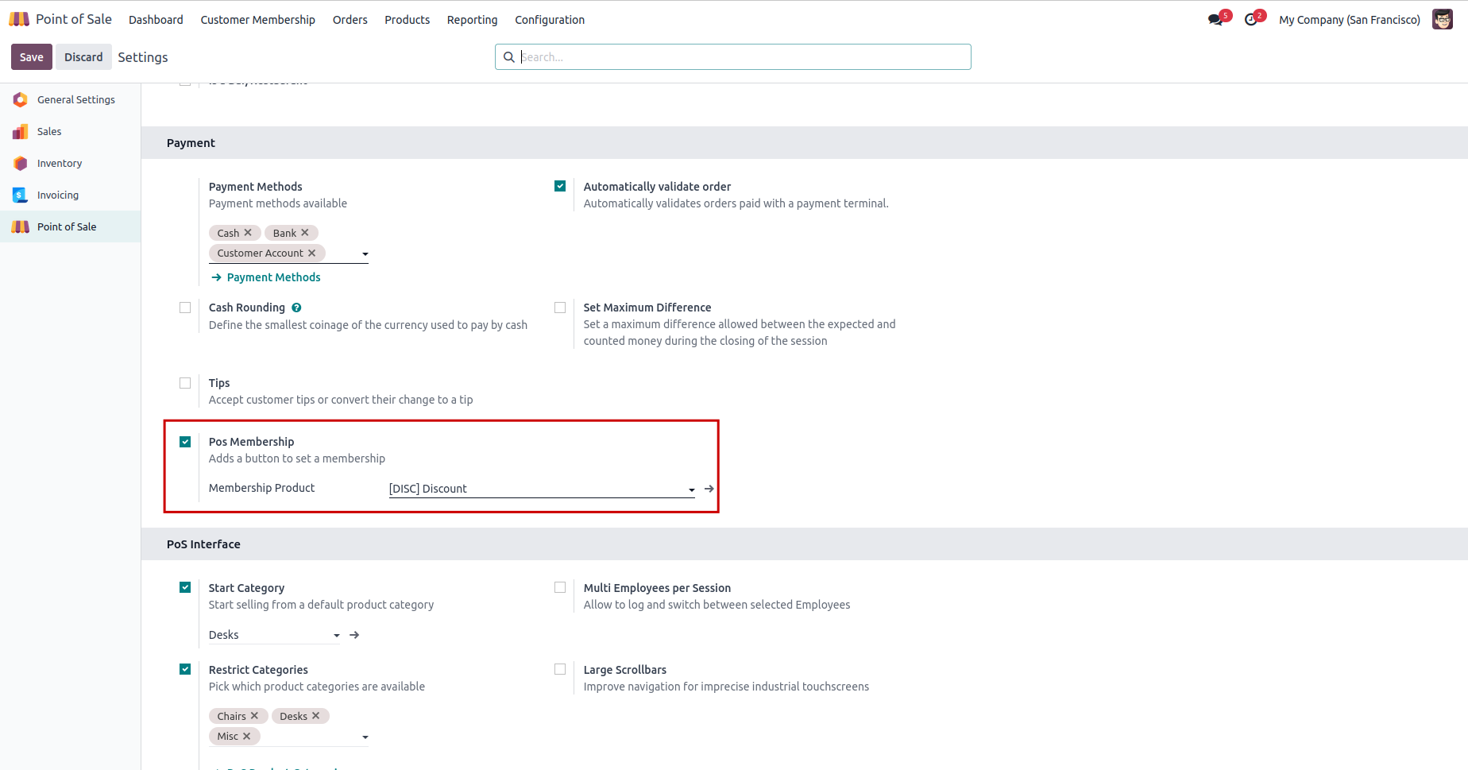
Task: Remove the Chairs category tag
Action: [x=254, y=716]
